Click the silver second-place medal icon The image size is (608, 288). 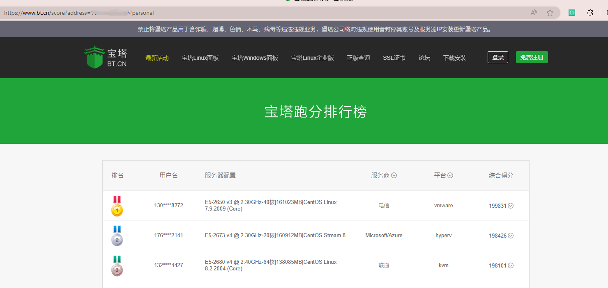117,236
